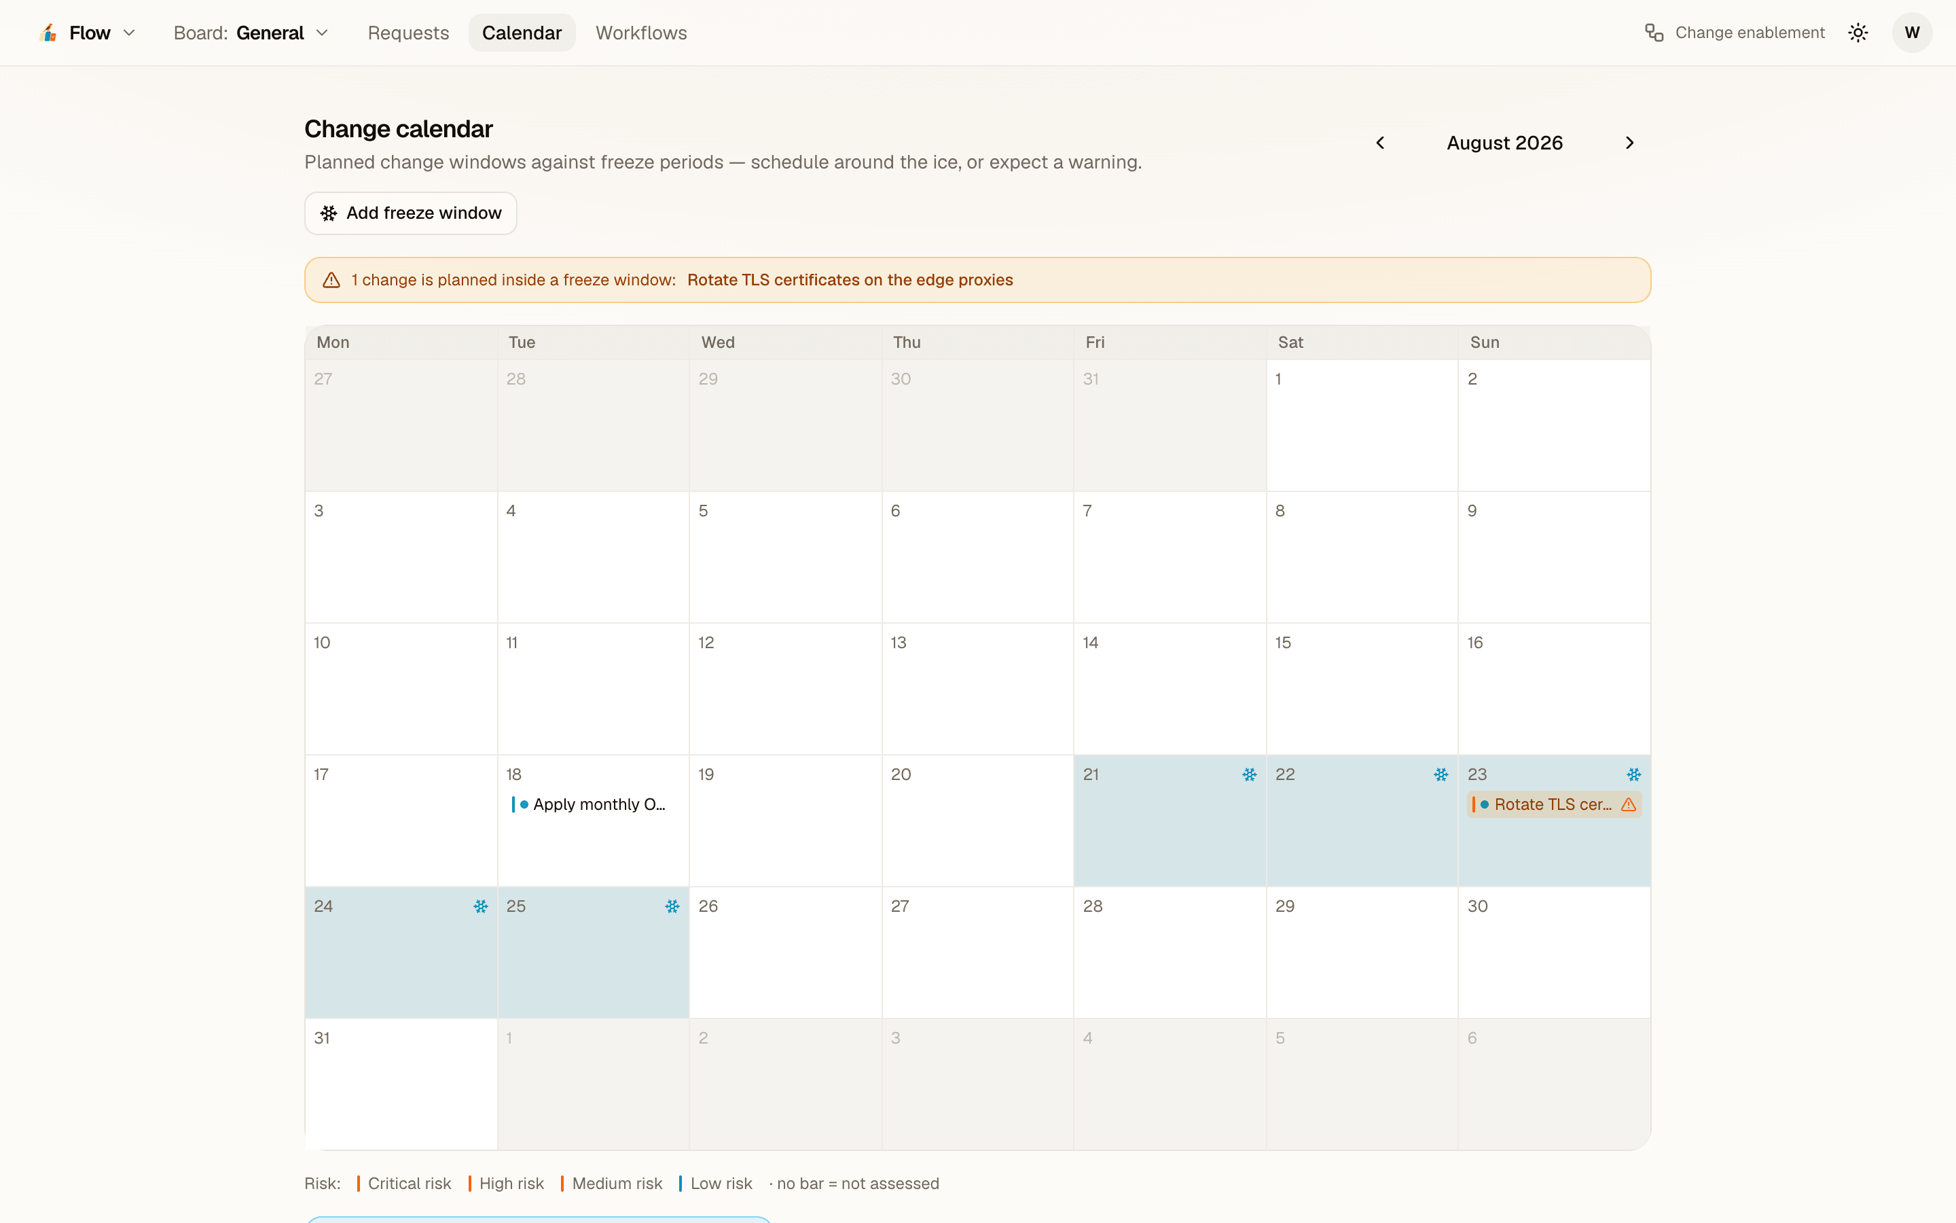The height and width of the screenshot is (1223, 1956).
Task: Click warning icon on Rotate TLS event
Action: [x=1628, y=805]
